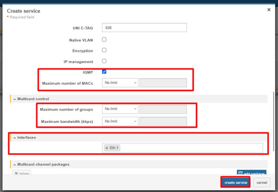Click the UNI C-TAG input field

tap(144, 28)
